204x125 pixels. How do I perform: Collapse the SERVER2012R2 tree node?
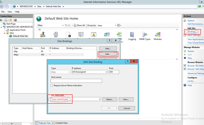point(1,27)
